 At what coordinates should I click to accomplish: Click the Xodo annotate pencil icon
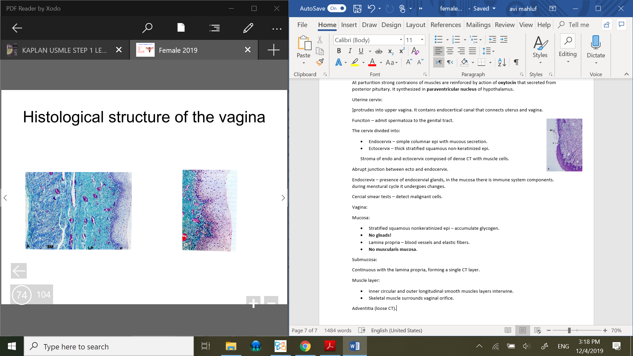click(248, 28)
